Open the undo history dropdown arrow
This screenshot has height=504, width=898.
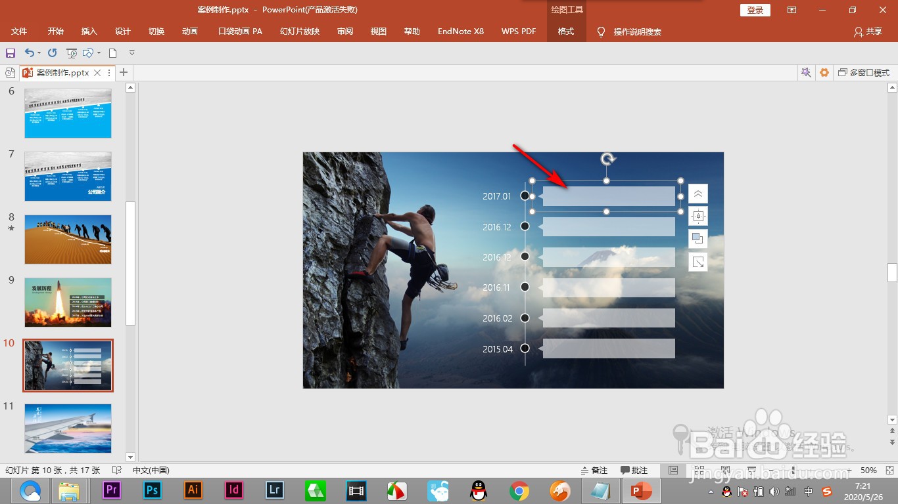click(x=39, y=52)
